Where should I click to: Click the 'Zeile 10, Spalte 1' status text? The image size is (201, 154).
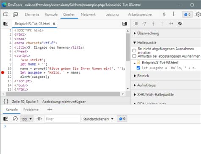click(x=25, y=102)
